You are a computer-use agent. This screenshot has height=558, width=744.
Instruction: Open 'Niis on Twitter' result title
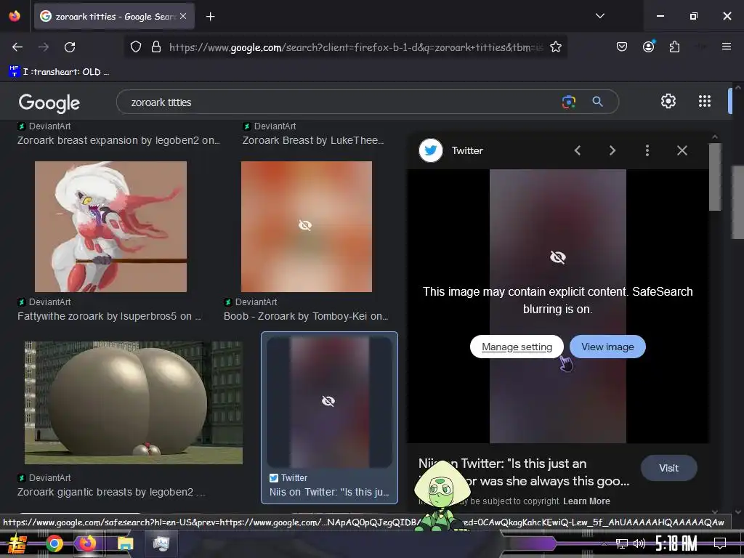[329, 492]
